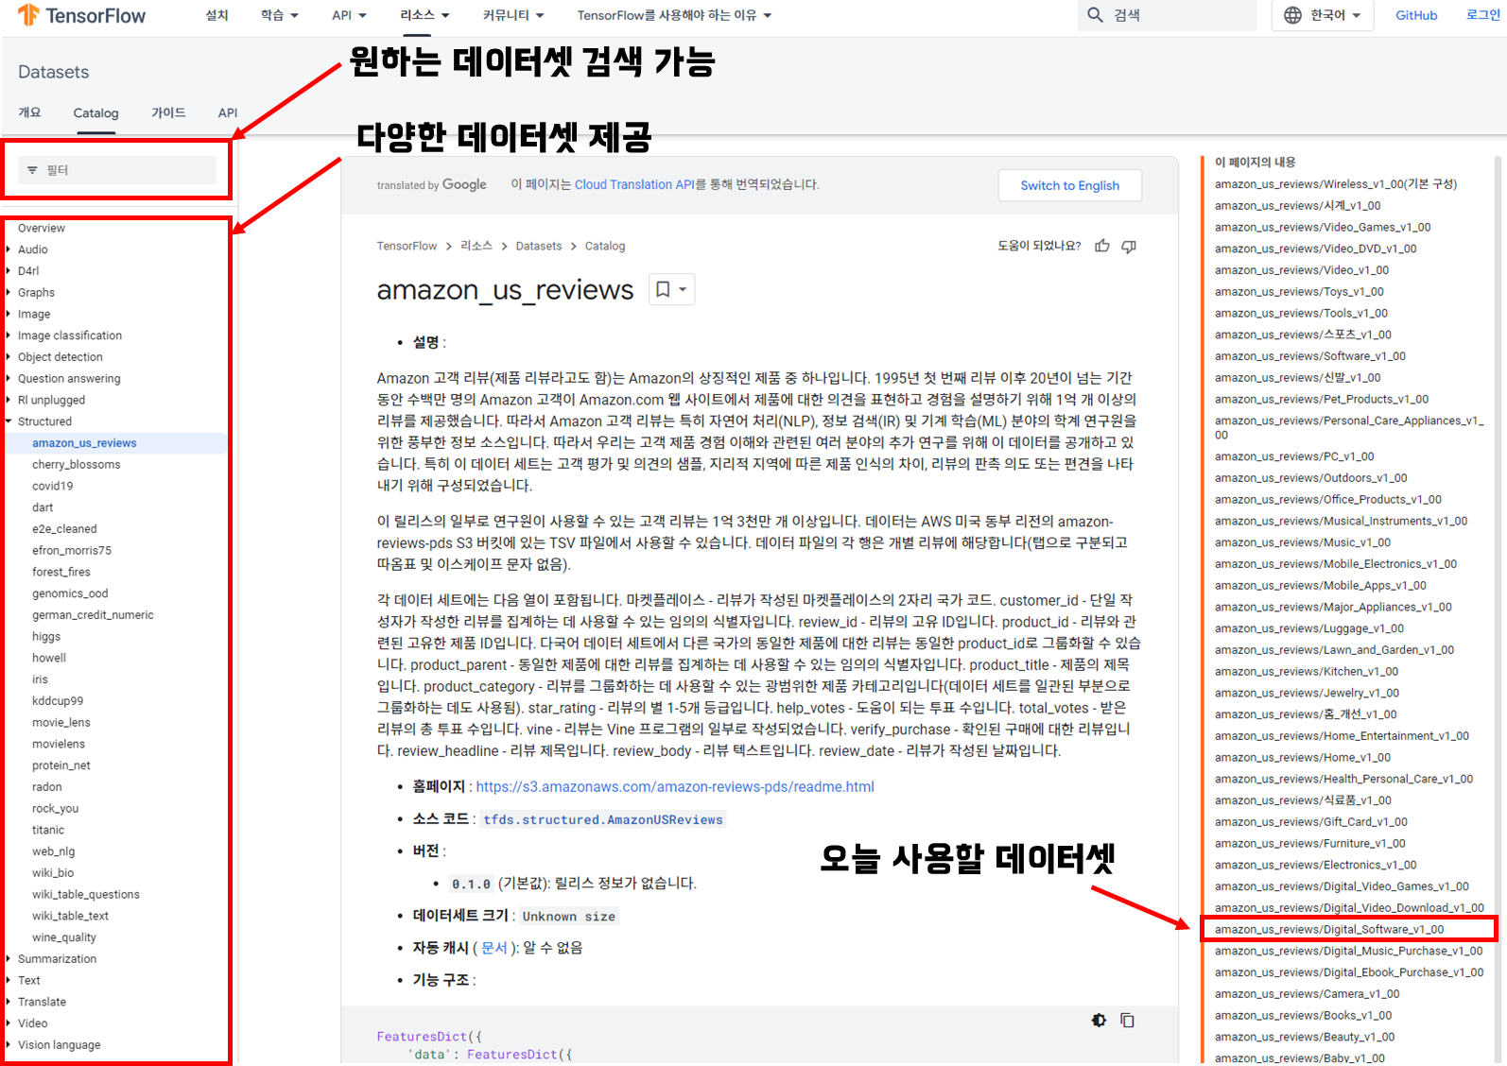Open the Cloud Translation API link
The image size is (1507, 1066).
click(x=634, y=184)
